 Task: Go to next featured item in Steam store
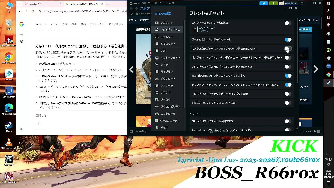pyautogui.click(x=316, y=69)
